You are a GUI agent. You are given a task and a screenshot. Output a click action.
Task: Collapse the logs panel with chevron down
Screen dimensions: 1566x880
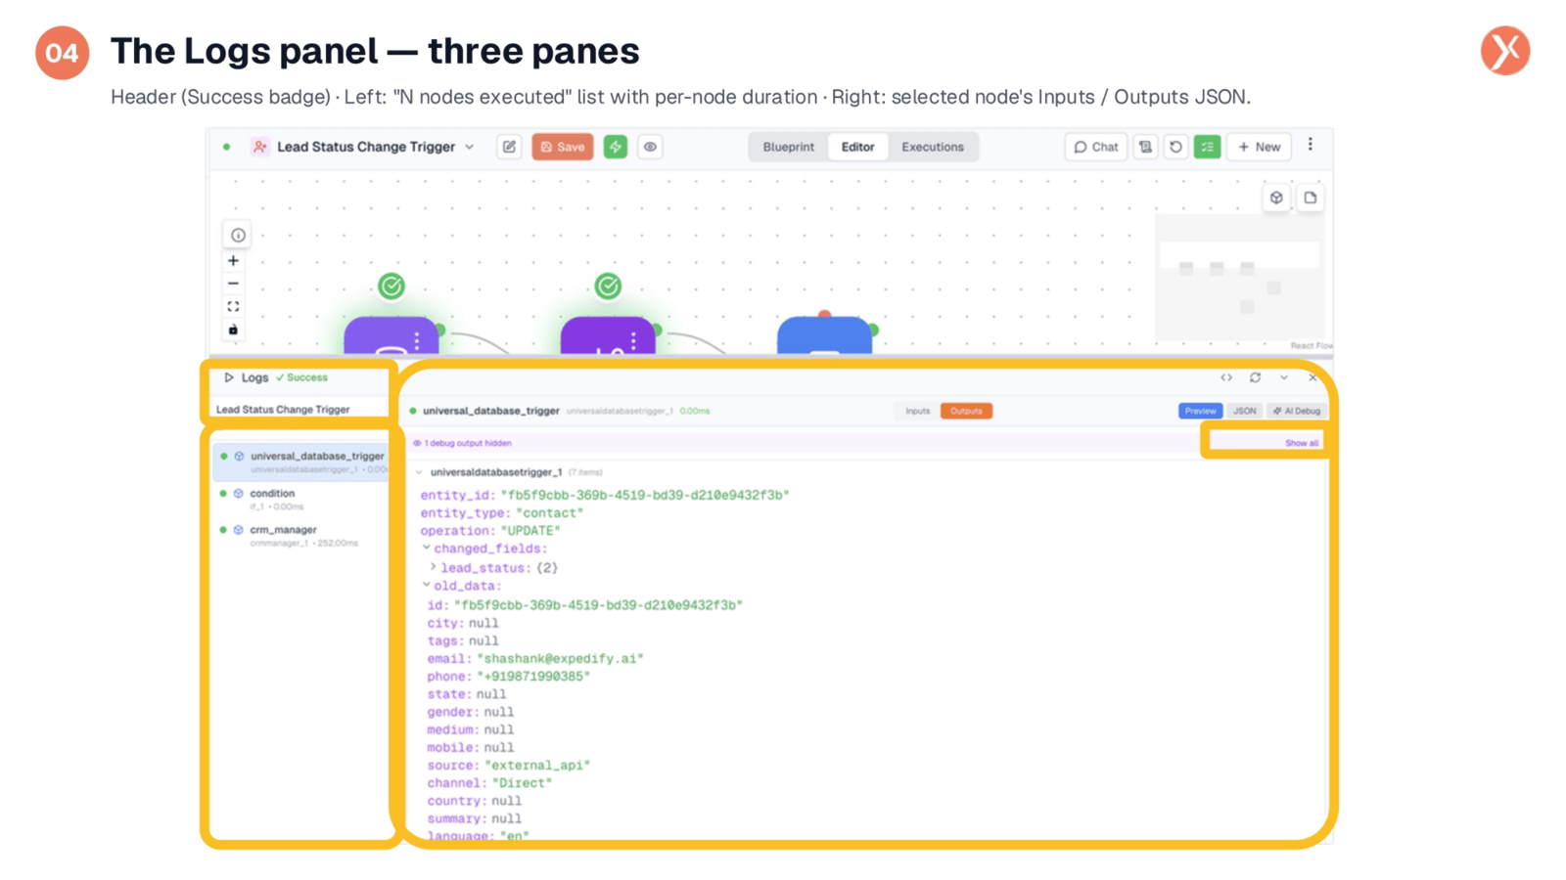coord(1284,377)
